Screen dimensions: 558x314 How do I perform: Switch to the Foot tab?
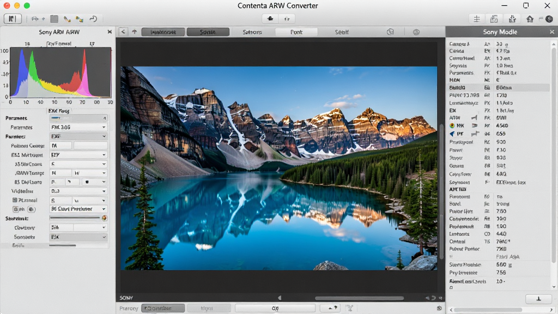(x=296, y=32)
